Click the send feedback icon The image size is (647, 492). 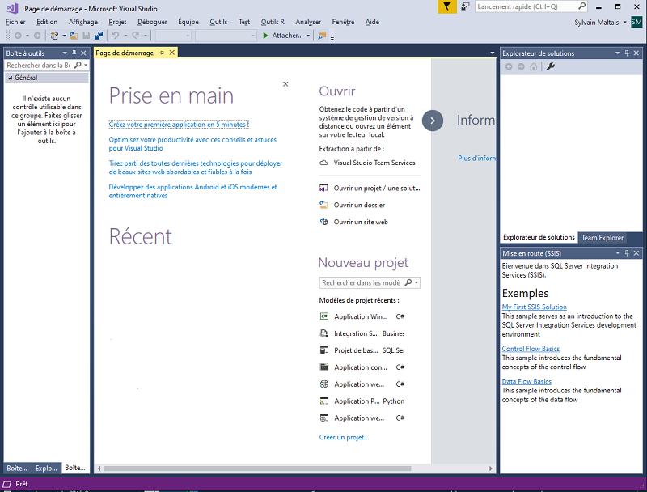(465, 6)
